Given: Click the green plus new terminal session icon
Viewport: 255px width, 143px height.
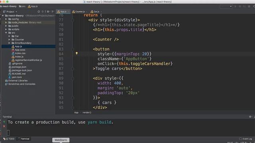Looking at the screenshot, I should click(x=4, y=122).
